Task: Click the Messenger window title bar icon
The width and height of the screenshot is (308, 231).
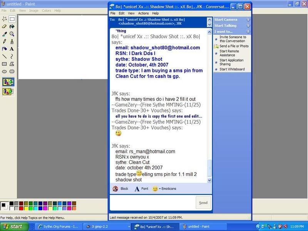Action: point(112,7)
